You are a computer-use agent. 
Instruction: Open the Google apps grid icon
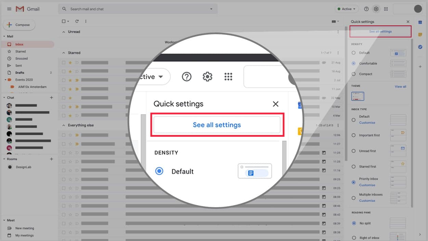(386, 9)
